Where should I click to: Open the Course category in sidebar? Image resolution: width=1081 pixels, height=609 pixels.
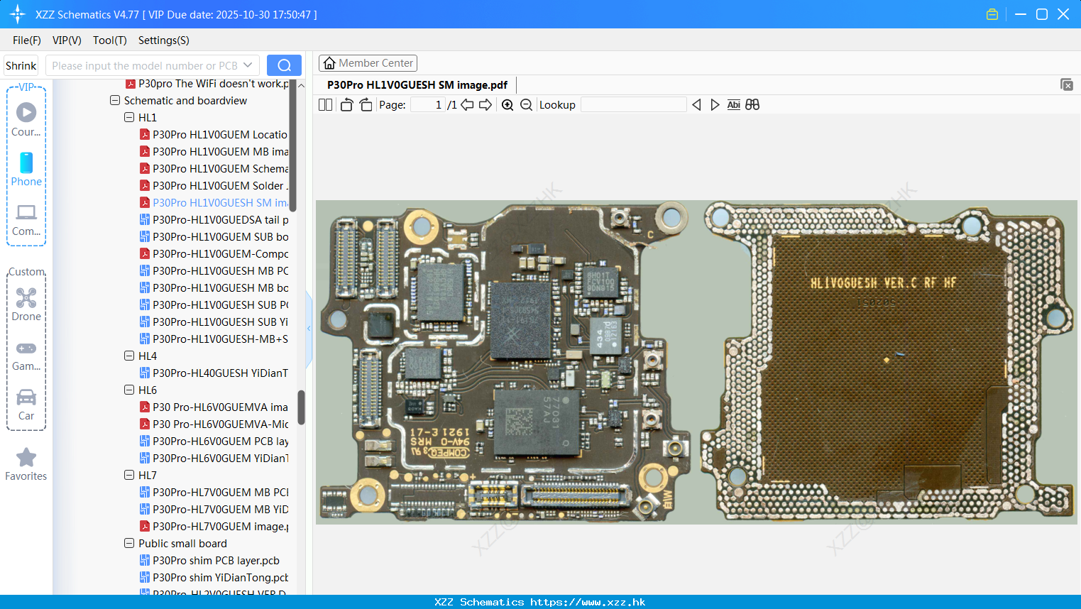(x=26, y=119)
